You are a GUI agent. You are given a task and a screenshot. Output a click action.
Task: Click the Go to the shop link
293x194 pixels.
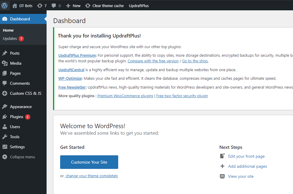(195, 61)
